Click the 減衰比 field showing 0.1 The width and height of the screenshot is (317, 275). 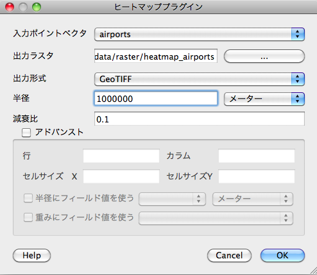pos(200,119)
